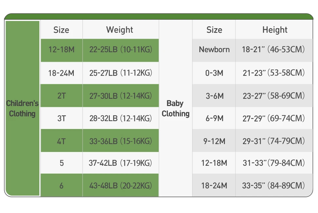Select the 23-27" (58-69CM) height cell
Screen dimensions: 318x213
(x=273, y=96)
